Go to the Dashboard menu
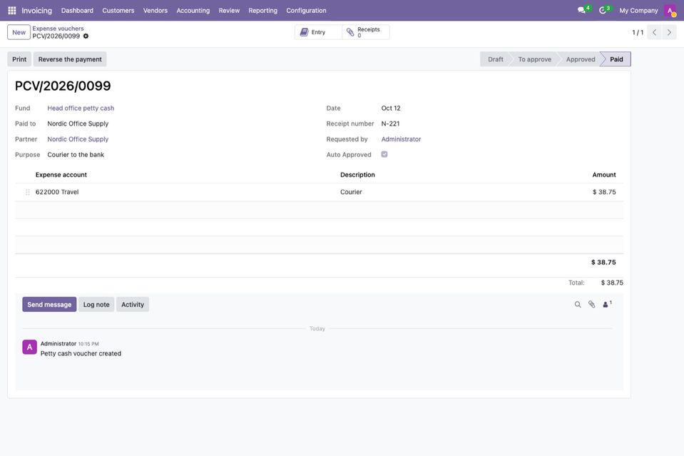The image size is (684, 456). tap(77, 11)
